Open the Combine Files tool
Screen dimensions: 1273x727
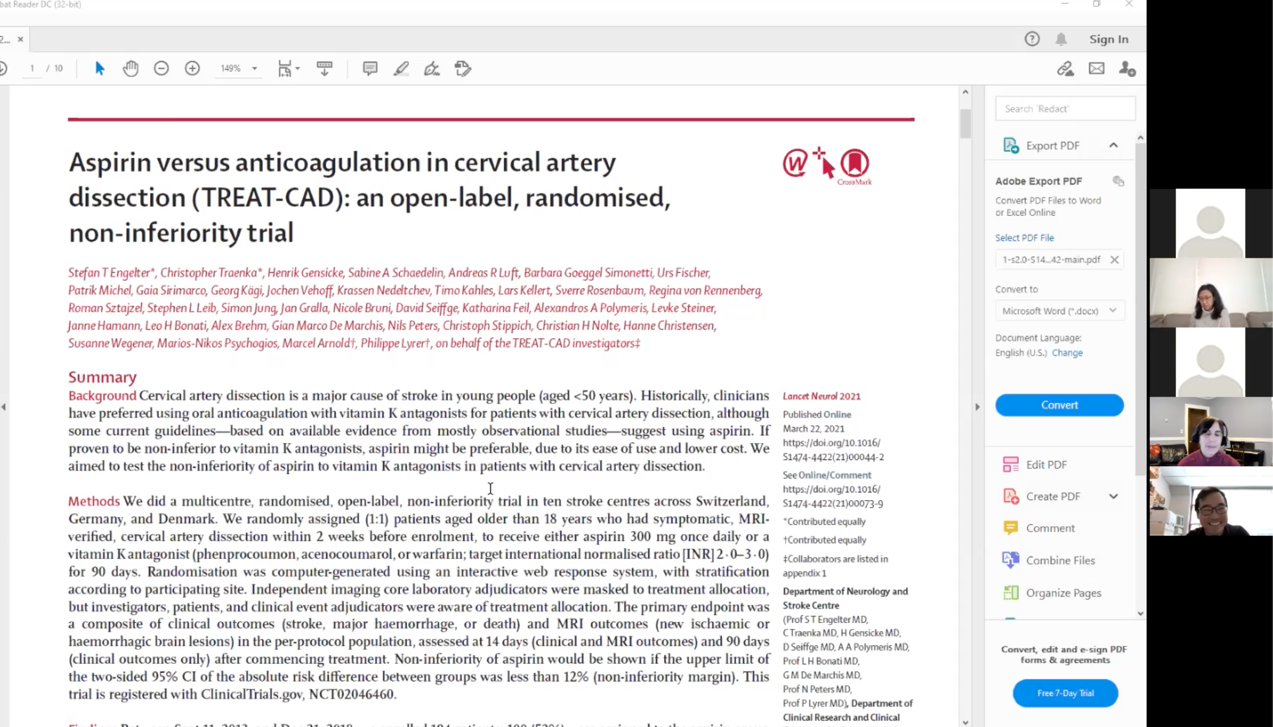1060,560
